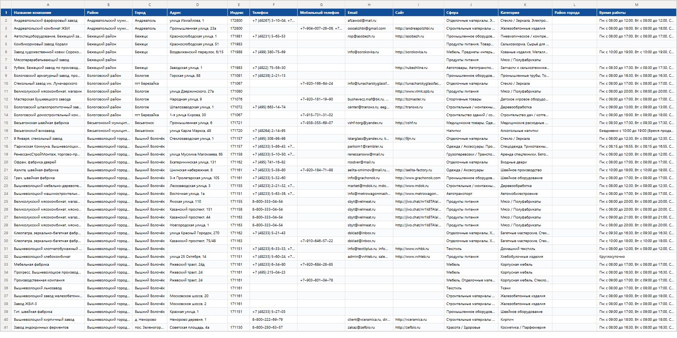This screenshot has width=677, height=338.
Task: Select category cell 'Кирпич'
Action: (525, 320)
